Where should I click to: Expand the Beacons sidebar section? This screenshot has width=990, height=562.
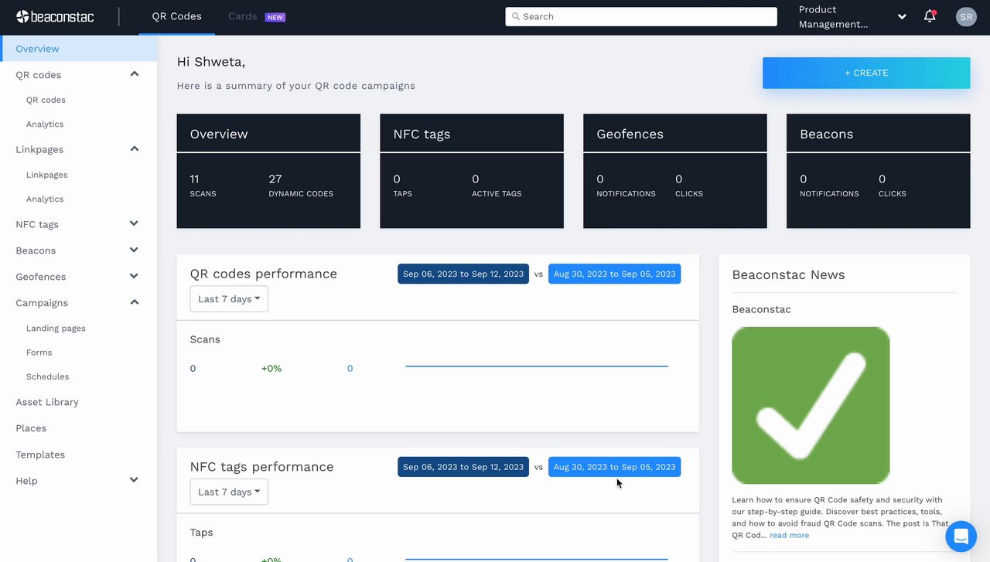(134, 250)
